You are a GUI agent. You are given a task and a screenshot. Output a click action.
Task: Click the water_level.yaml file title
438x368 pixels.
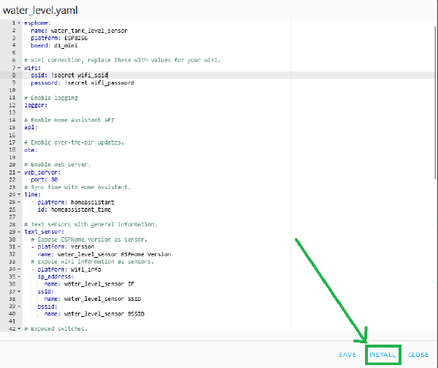41,9
